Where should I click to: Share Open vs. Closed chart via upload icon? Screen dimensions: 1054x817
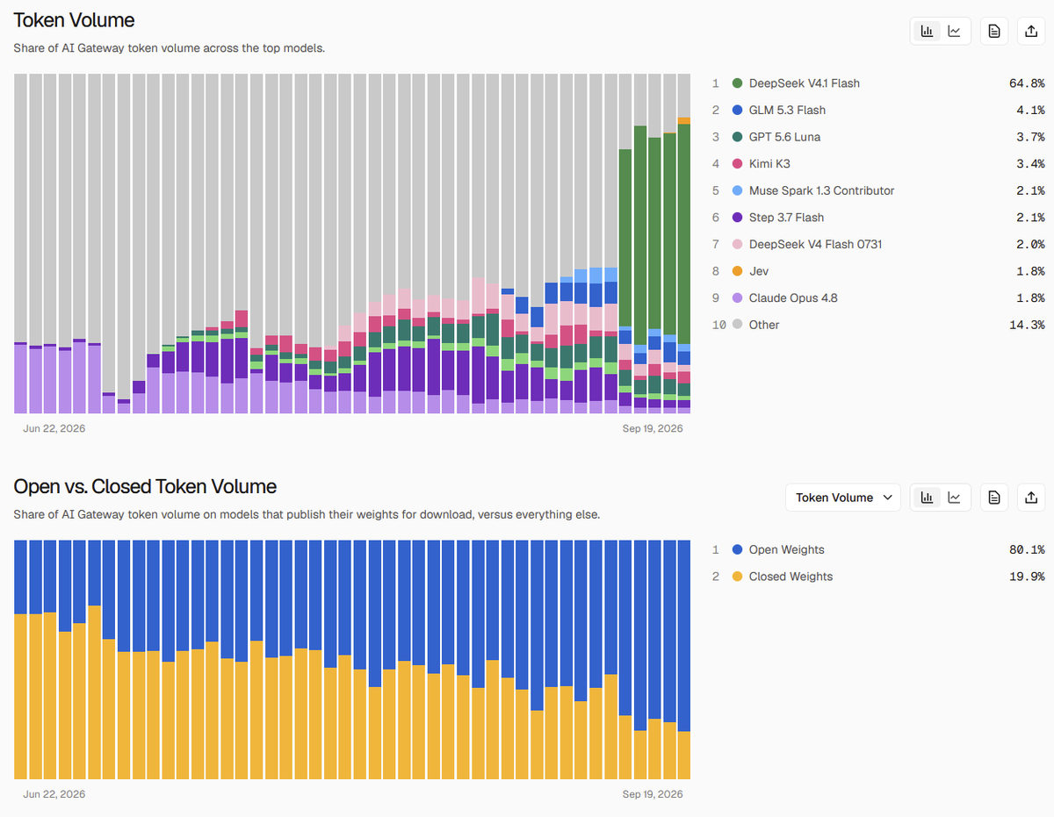tap(1030, 498)
